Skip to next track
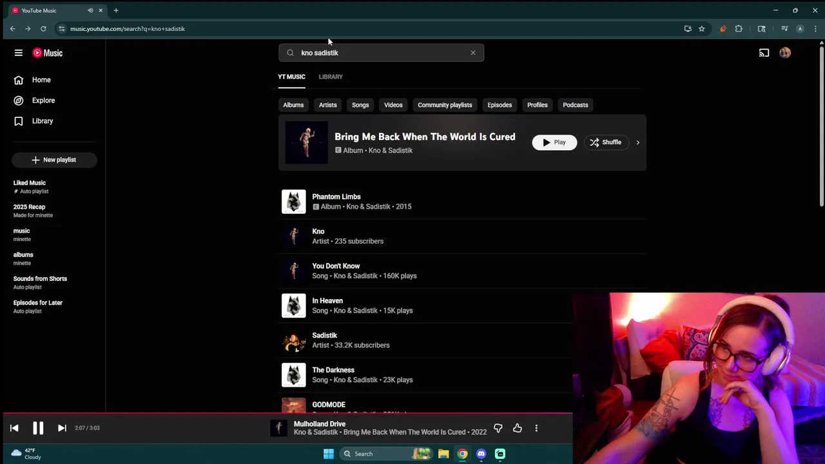The height and width of the screenshot is (464, 825). tap(62, 428)
